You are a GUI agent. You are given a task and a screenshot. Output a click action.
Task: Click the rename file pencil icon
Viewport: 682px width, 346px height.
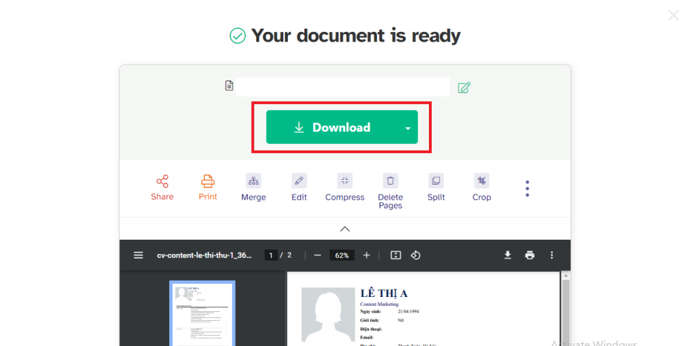click(x=464, y=87)
